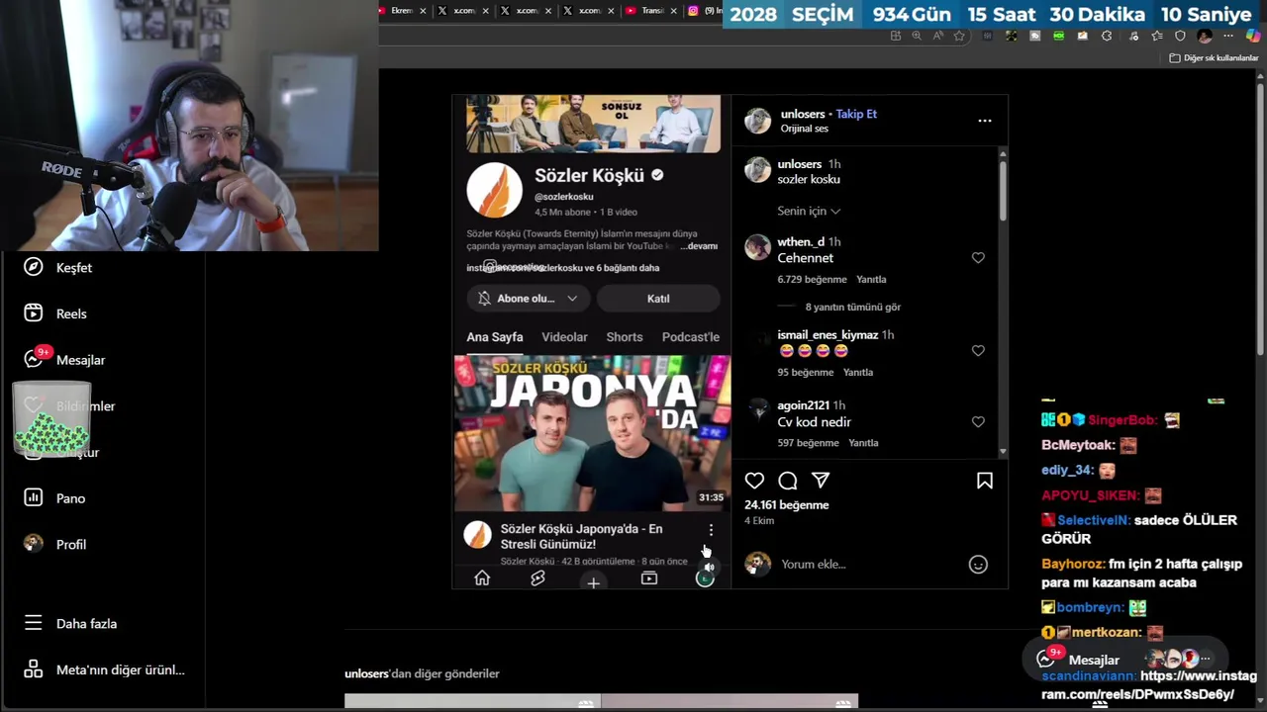Like wthen._d's Cehennet comment

click(x=978, y=258)
